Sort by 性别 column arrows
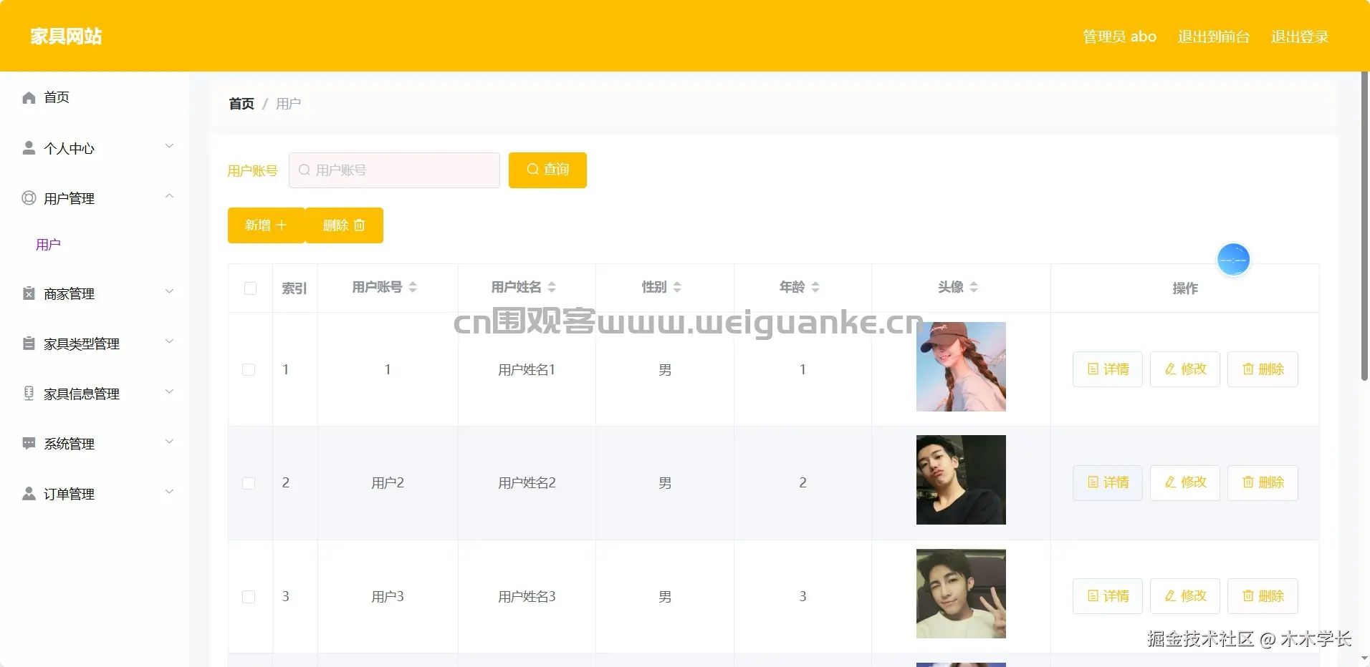 click(x=677, y=287)
